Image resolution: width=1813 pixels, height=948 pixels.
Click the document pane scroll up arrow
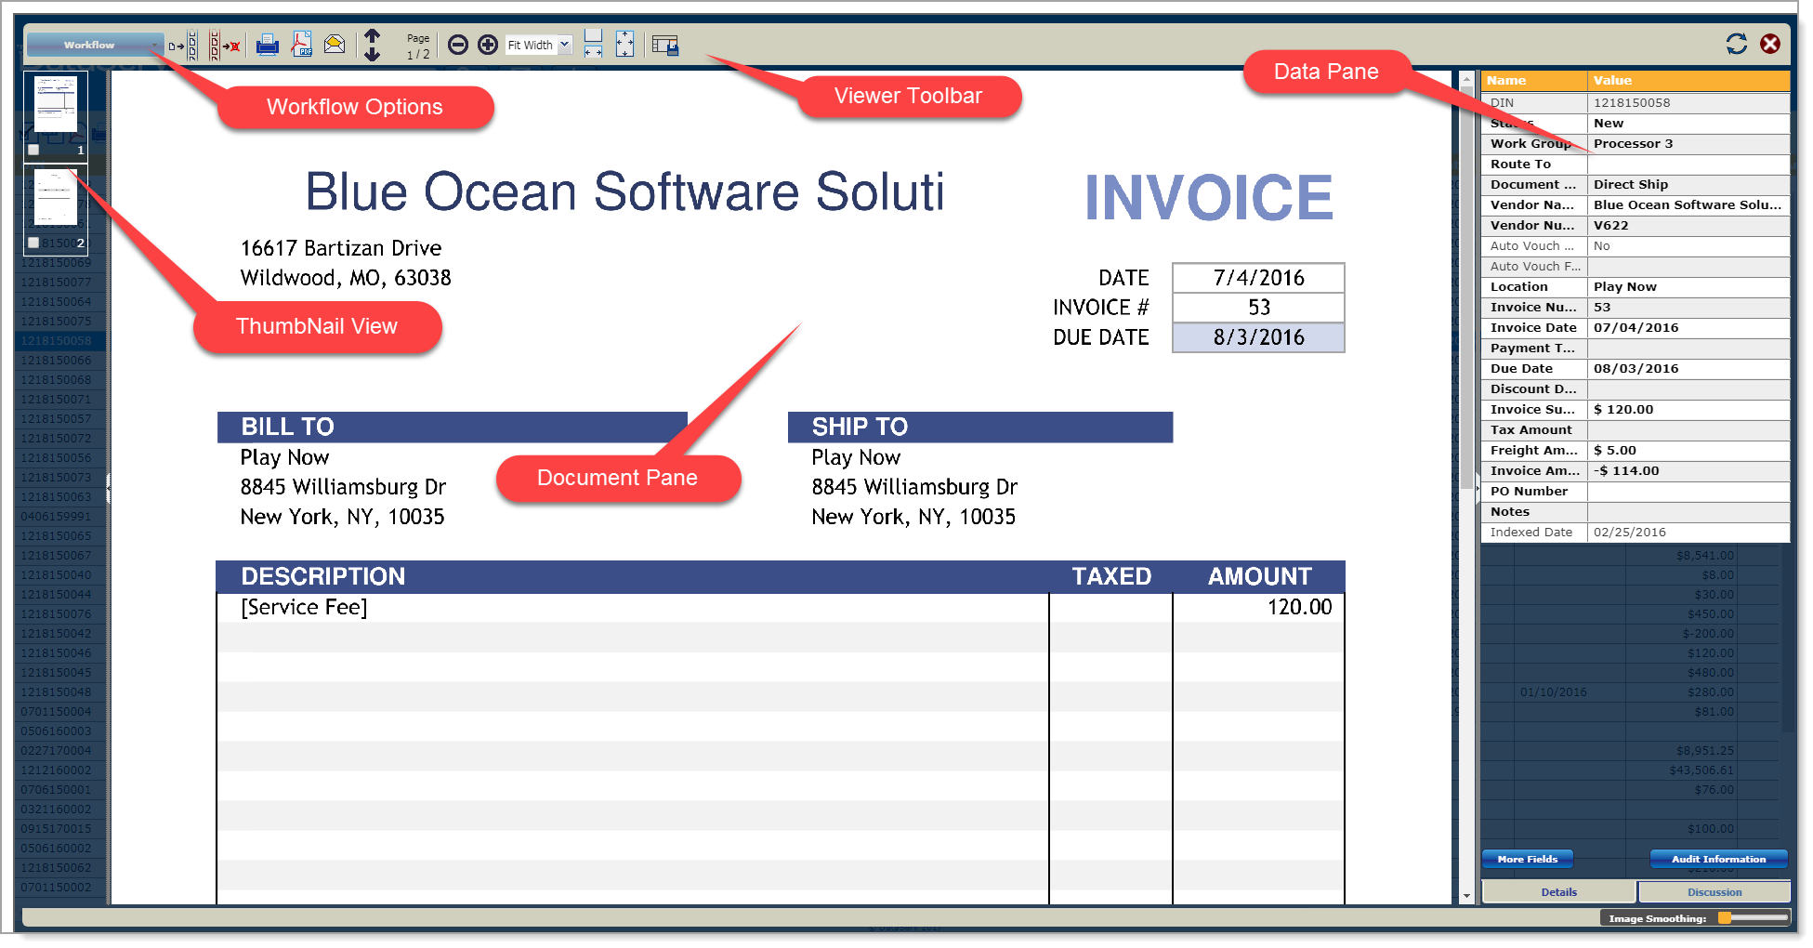(x=1467, y=80)
